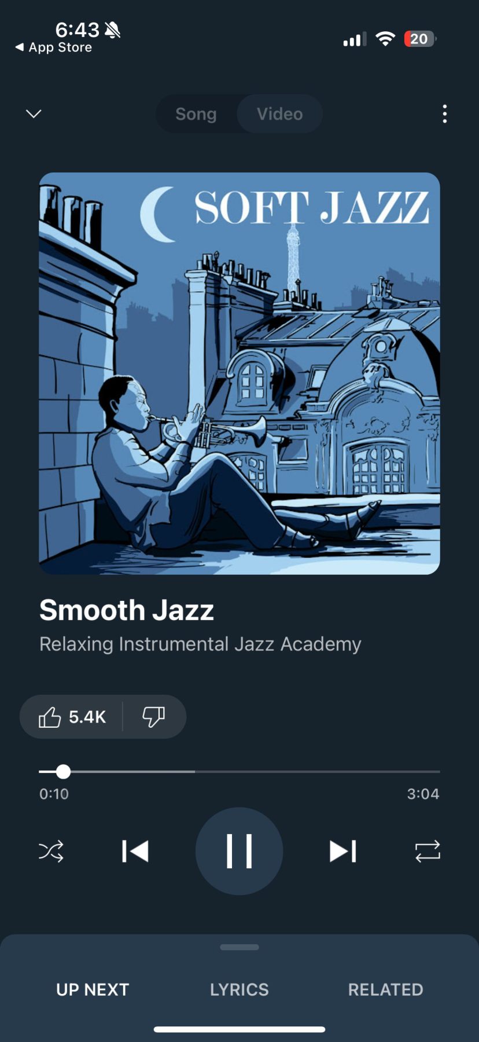Open the LYRICS tab
This screenshot has width=479, height=1042.
click(239, 989)
